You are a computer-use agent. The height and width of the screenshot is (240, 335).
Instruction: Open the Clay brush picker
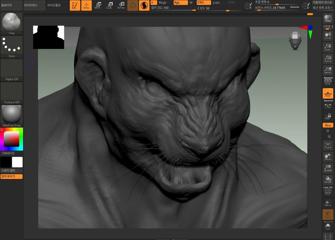pyautogui.click(x=12, y=23)
